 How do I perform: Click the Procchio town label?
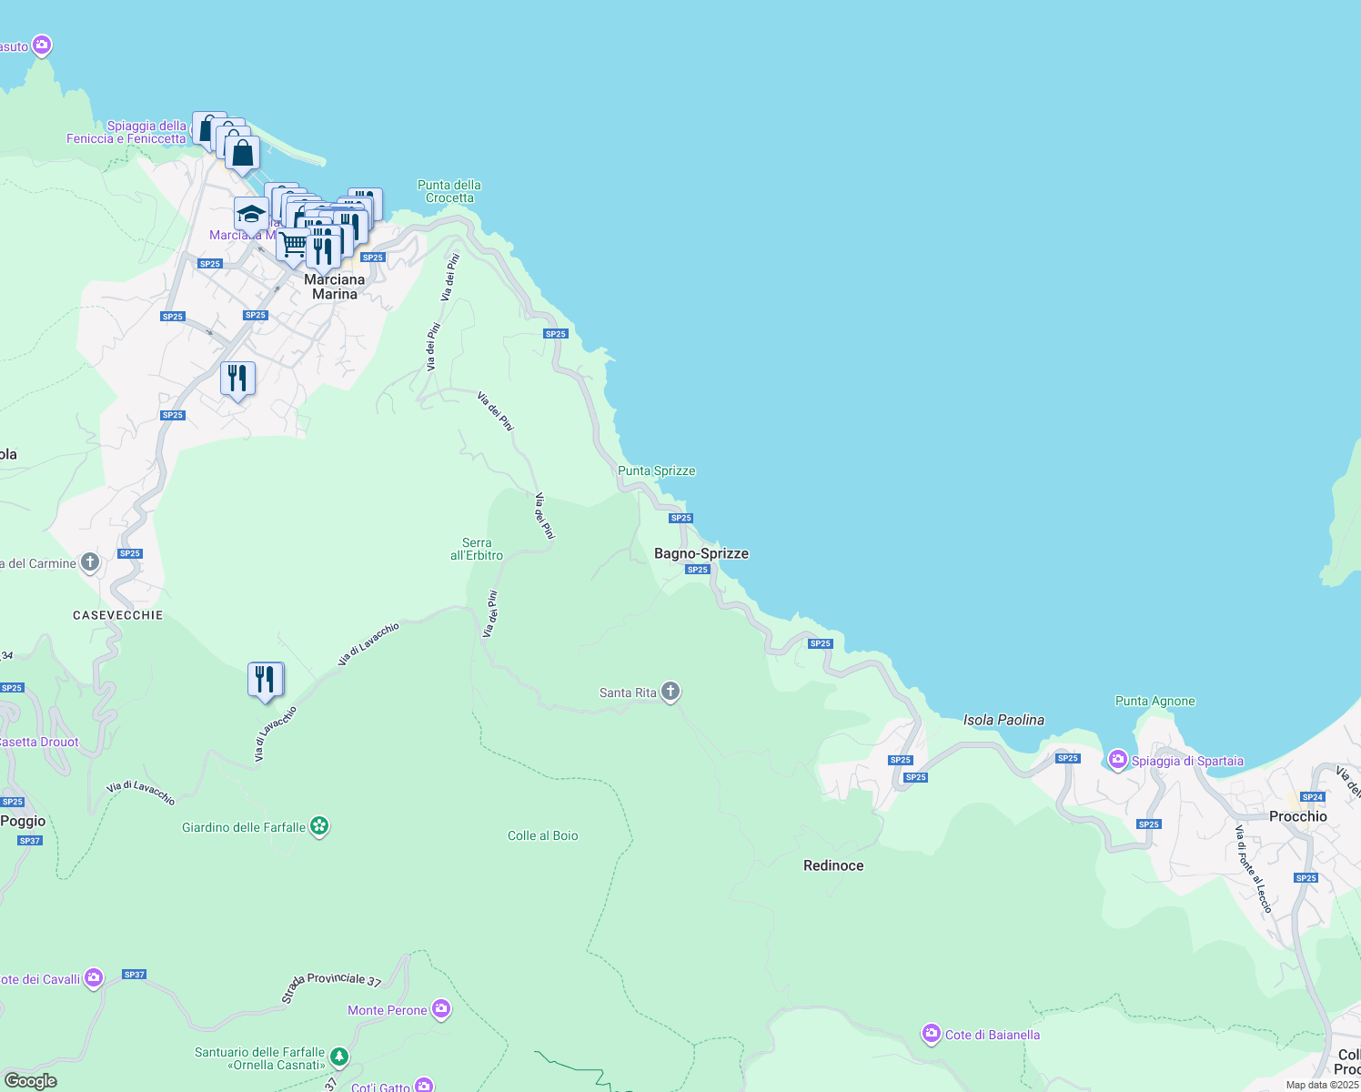click(1296, 816)
